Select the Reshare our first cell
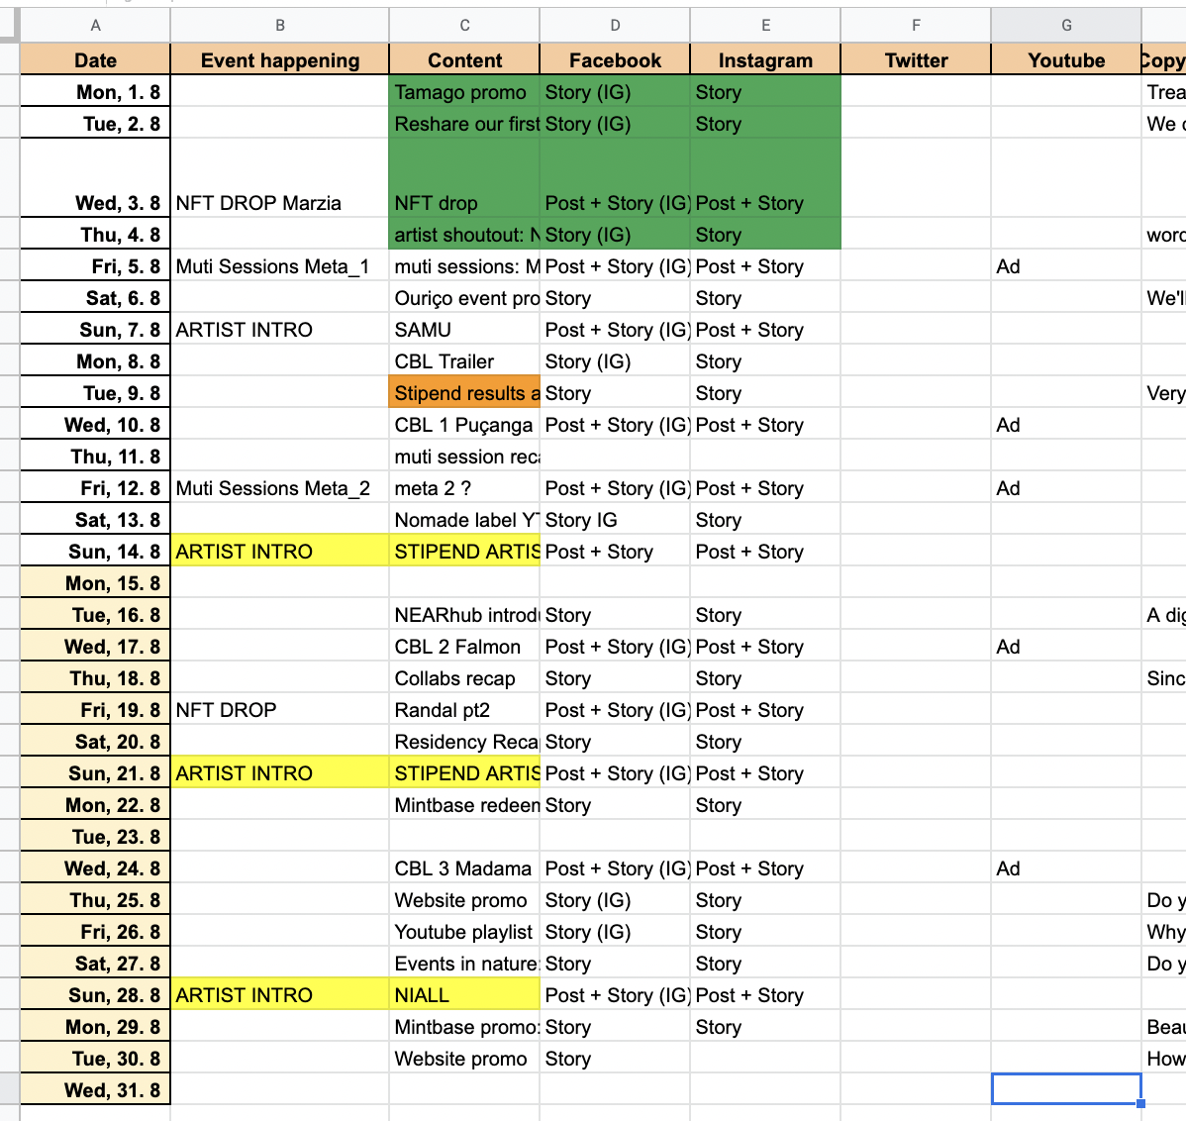The image size is (1186, 1121). (x=464, y=124)
